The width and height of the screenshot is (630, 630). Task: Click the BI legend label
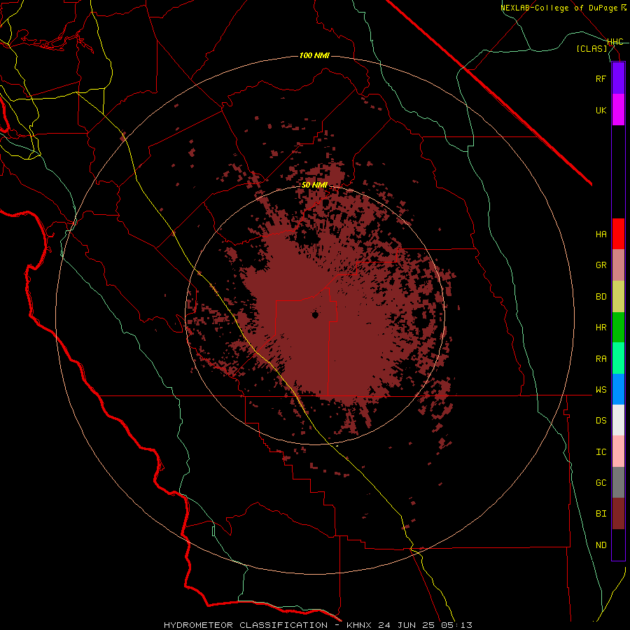(601, 514)
